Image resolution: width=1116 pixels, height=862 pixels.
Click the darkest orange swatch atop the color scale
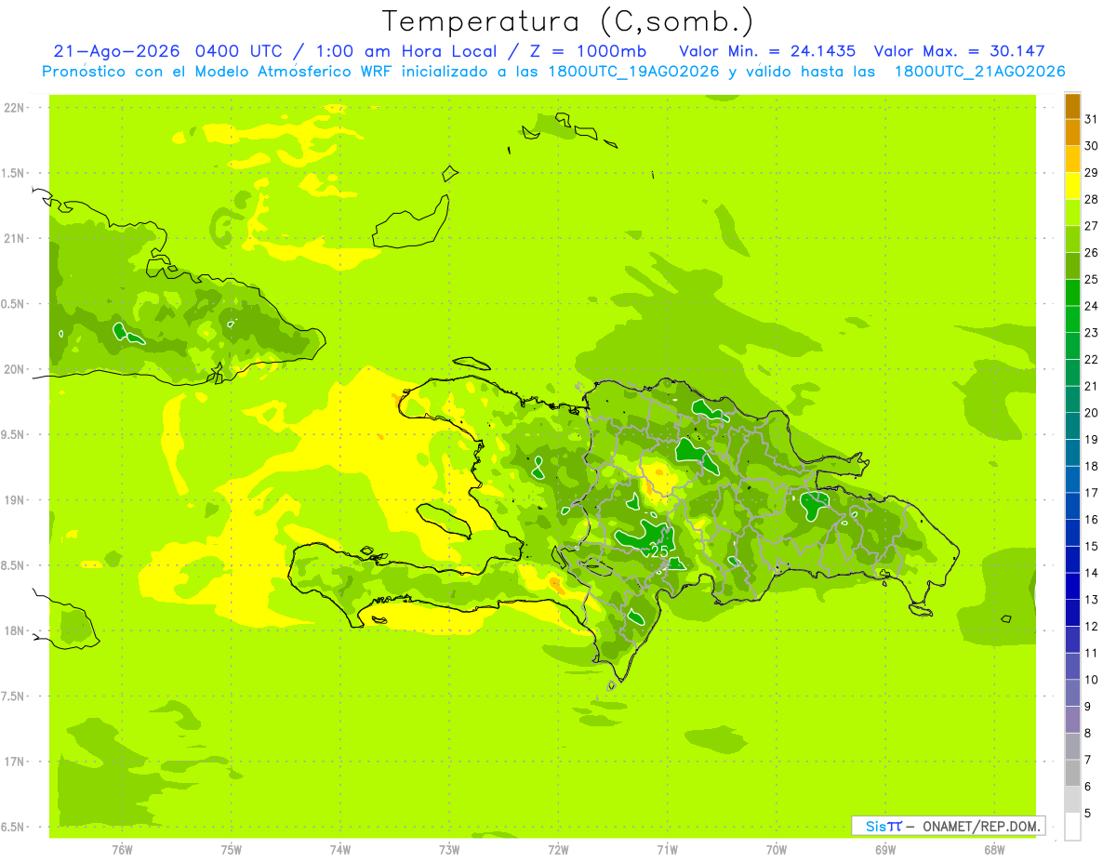click(1072, 106)
